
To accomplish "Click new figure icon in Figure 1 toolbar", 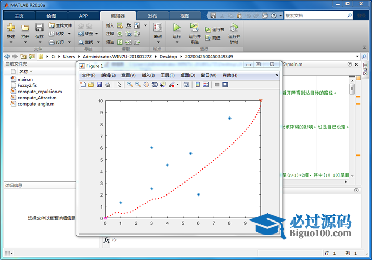I will pos(83,84).
